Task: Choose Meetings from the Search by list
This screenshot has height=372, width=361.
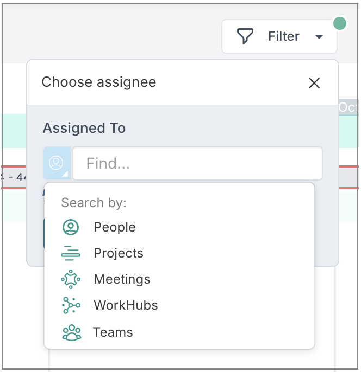Action: [x=122, y=279]
